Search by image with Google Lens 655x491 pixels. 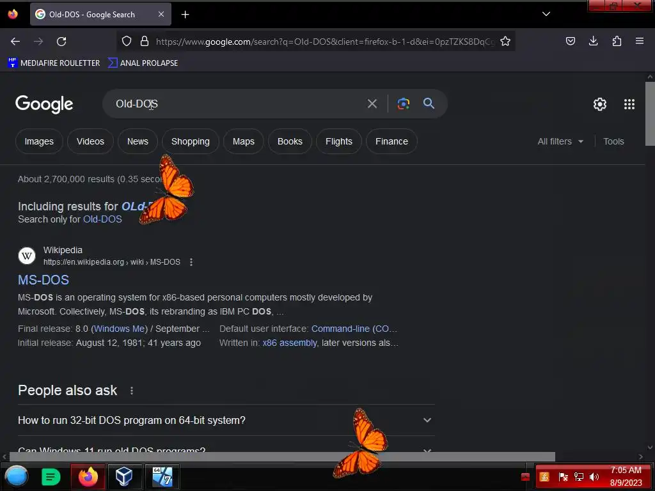(x=403, y=104)
